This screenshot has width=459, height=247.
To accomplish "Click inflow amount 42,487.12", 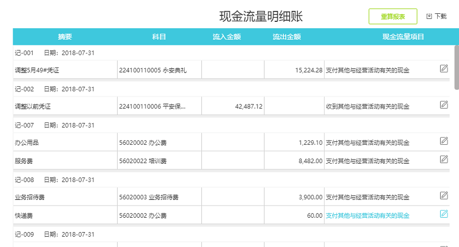I will [248, 106].
